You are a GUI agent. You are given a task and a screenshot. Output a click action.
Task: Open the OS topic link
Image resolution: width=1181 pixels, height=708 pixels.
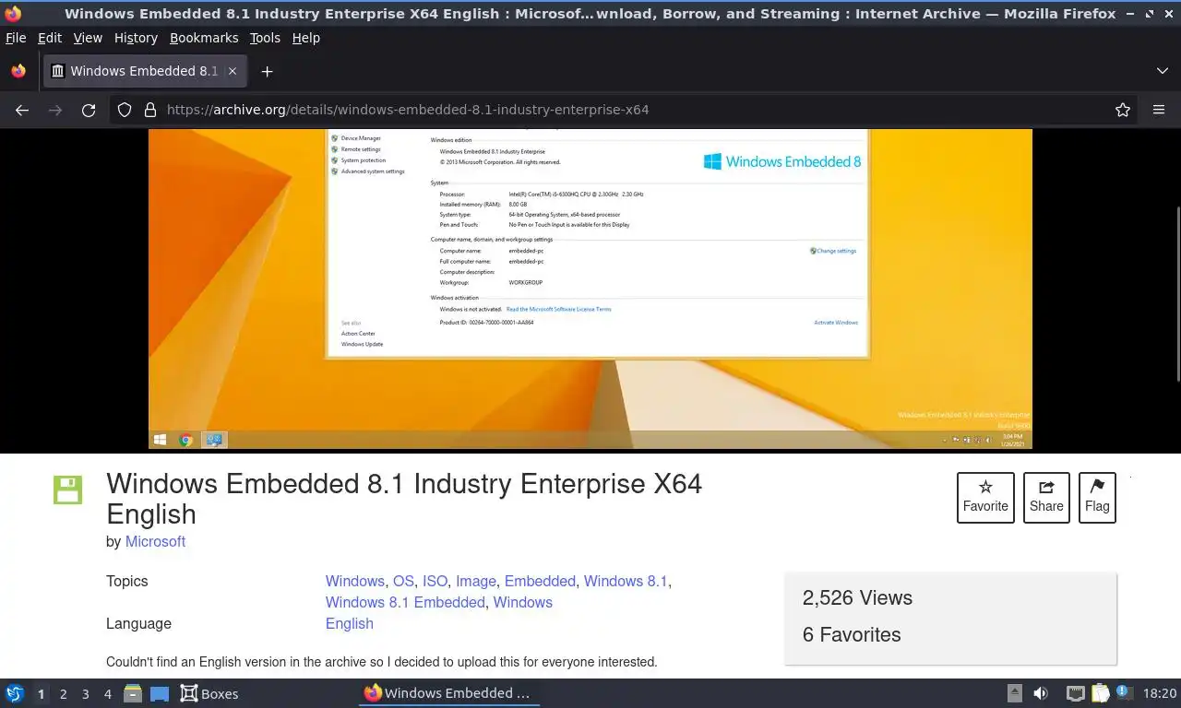(x=403, y=581)
